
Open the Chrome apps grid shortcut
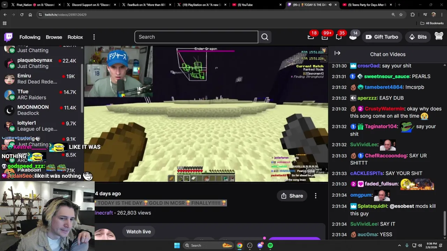(x=5, y=23)
